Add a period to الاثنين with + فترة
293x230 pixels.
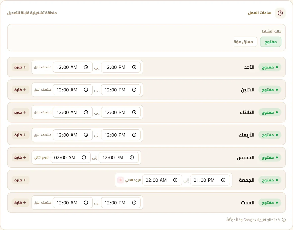coord(20,90)
